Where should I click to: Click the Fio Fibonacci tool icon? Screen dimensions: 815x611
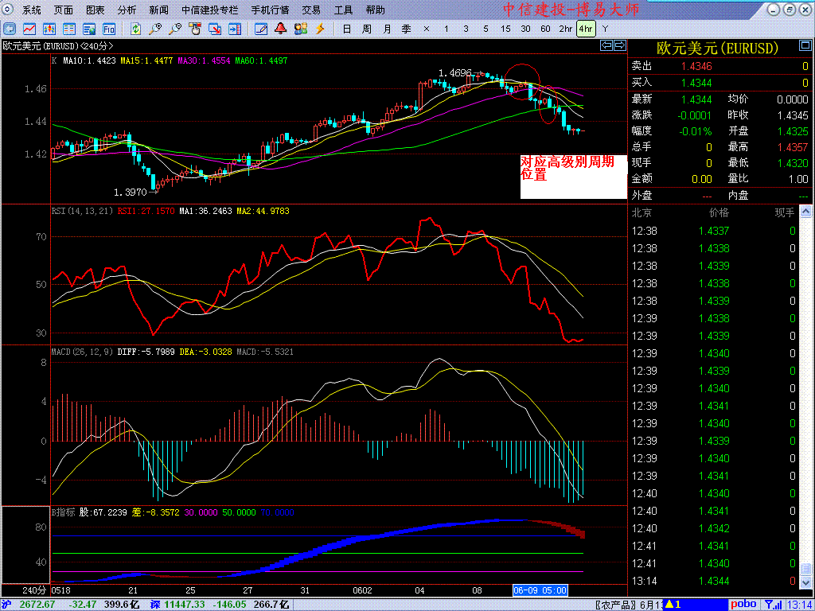(108, 29)
